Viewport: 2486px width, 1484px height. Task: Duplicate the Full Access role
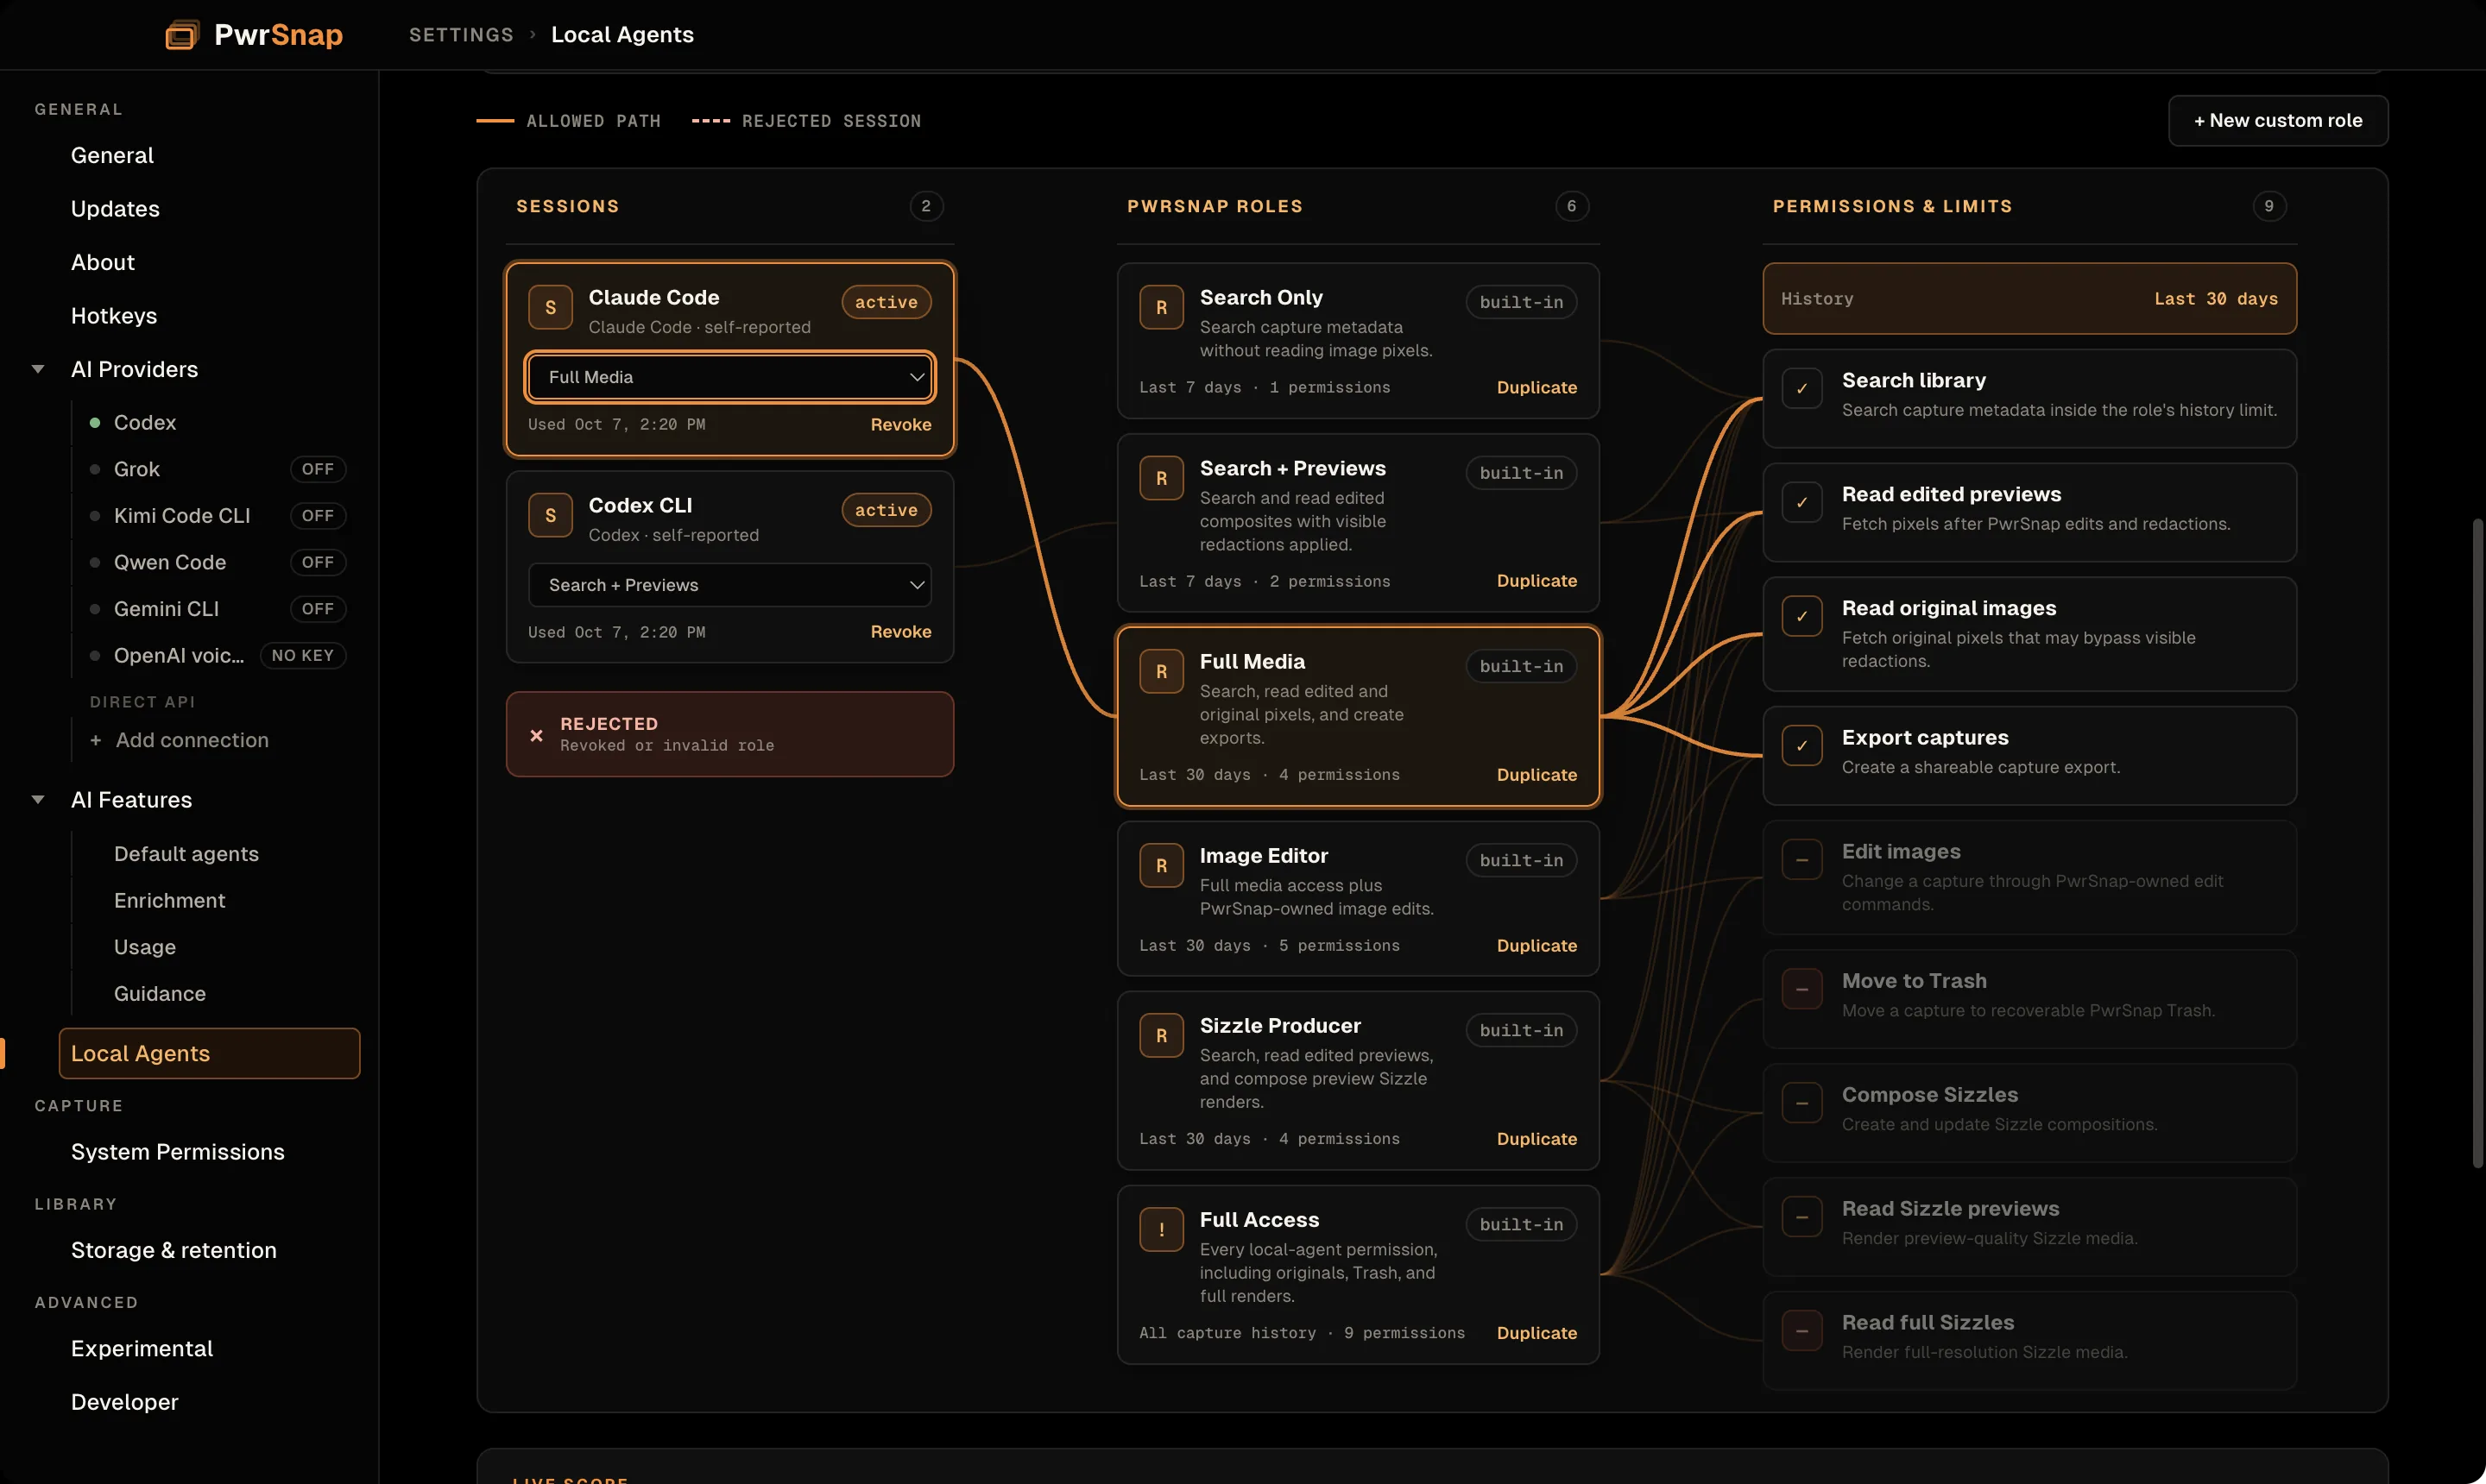coord(1536,1333)
